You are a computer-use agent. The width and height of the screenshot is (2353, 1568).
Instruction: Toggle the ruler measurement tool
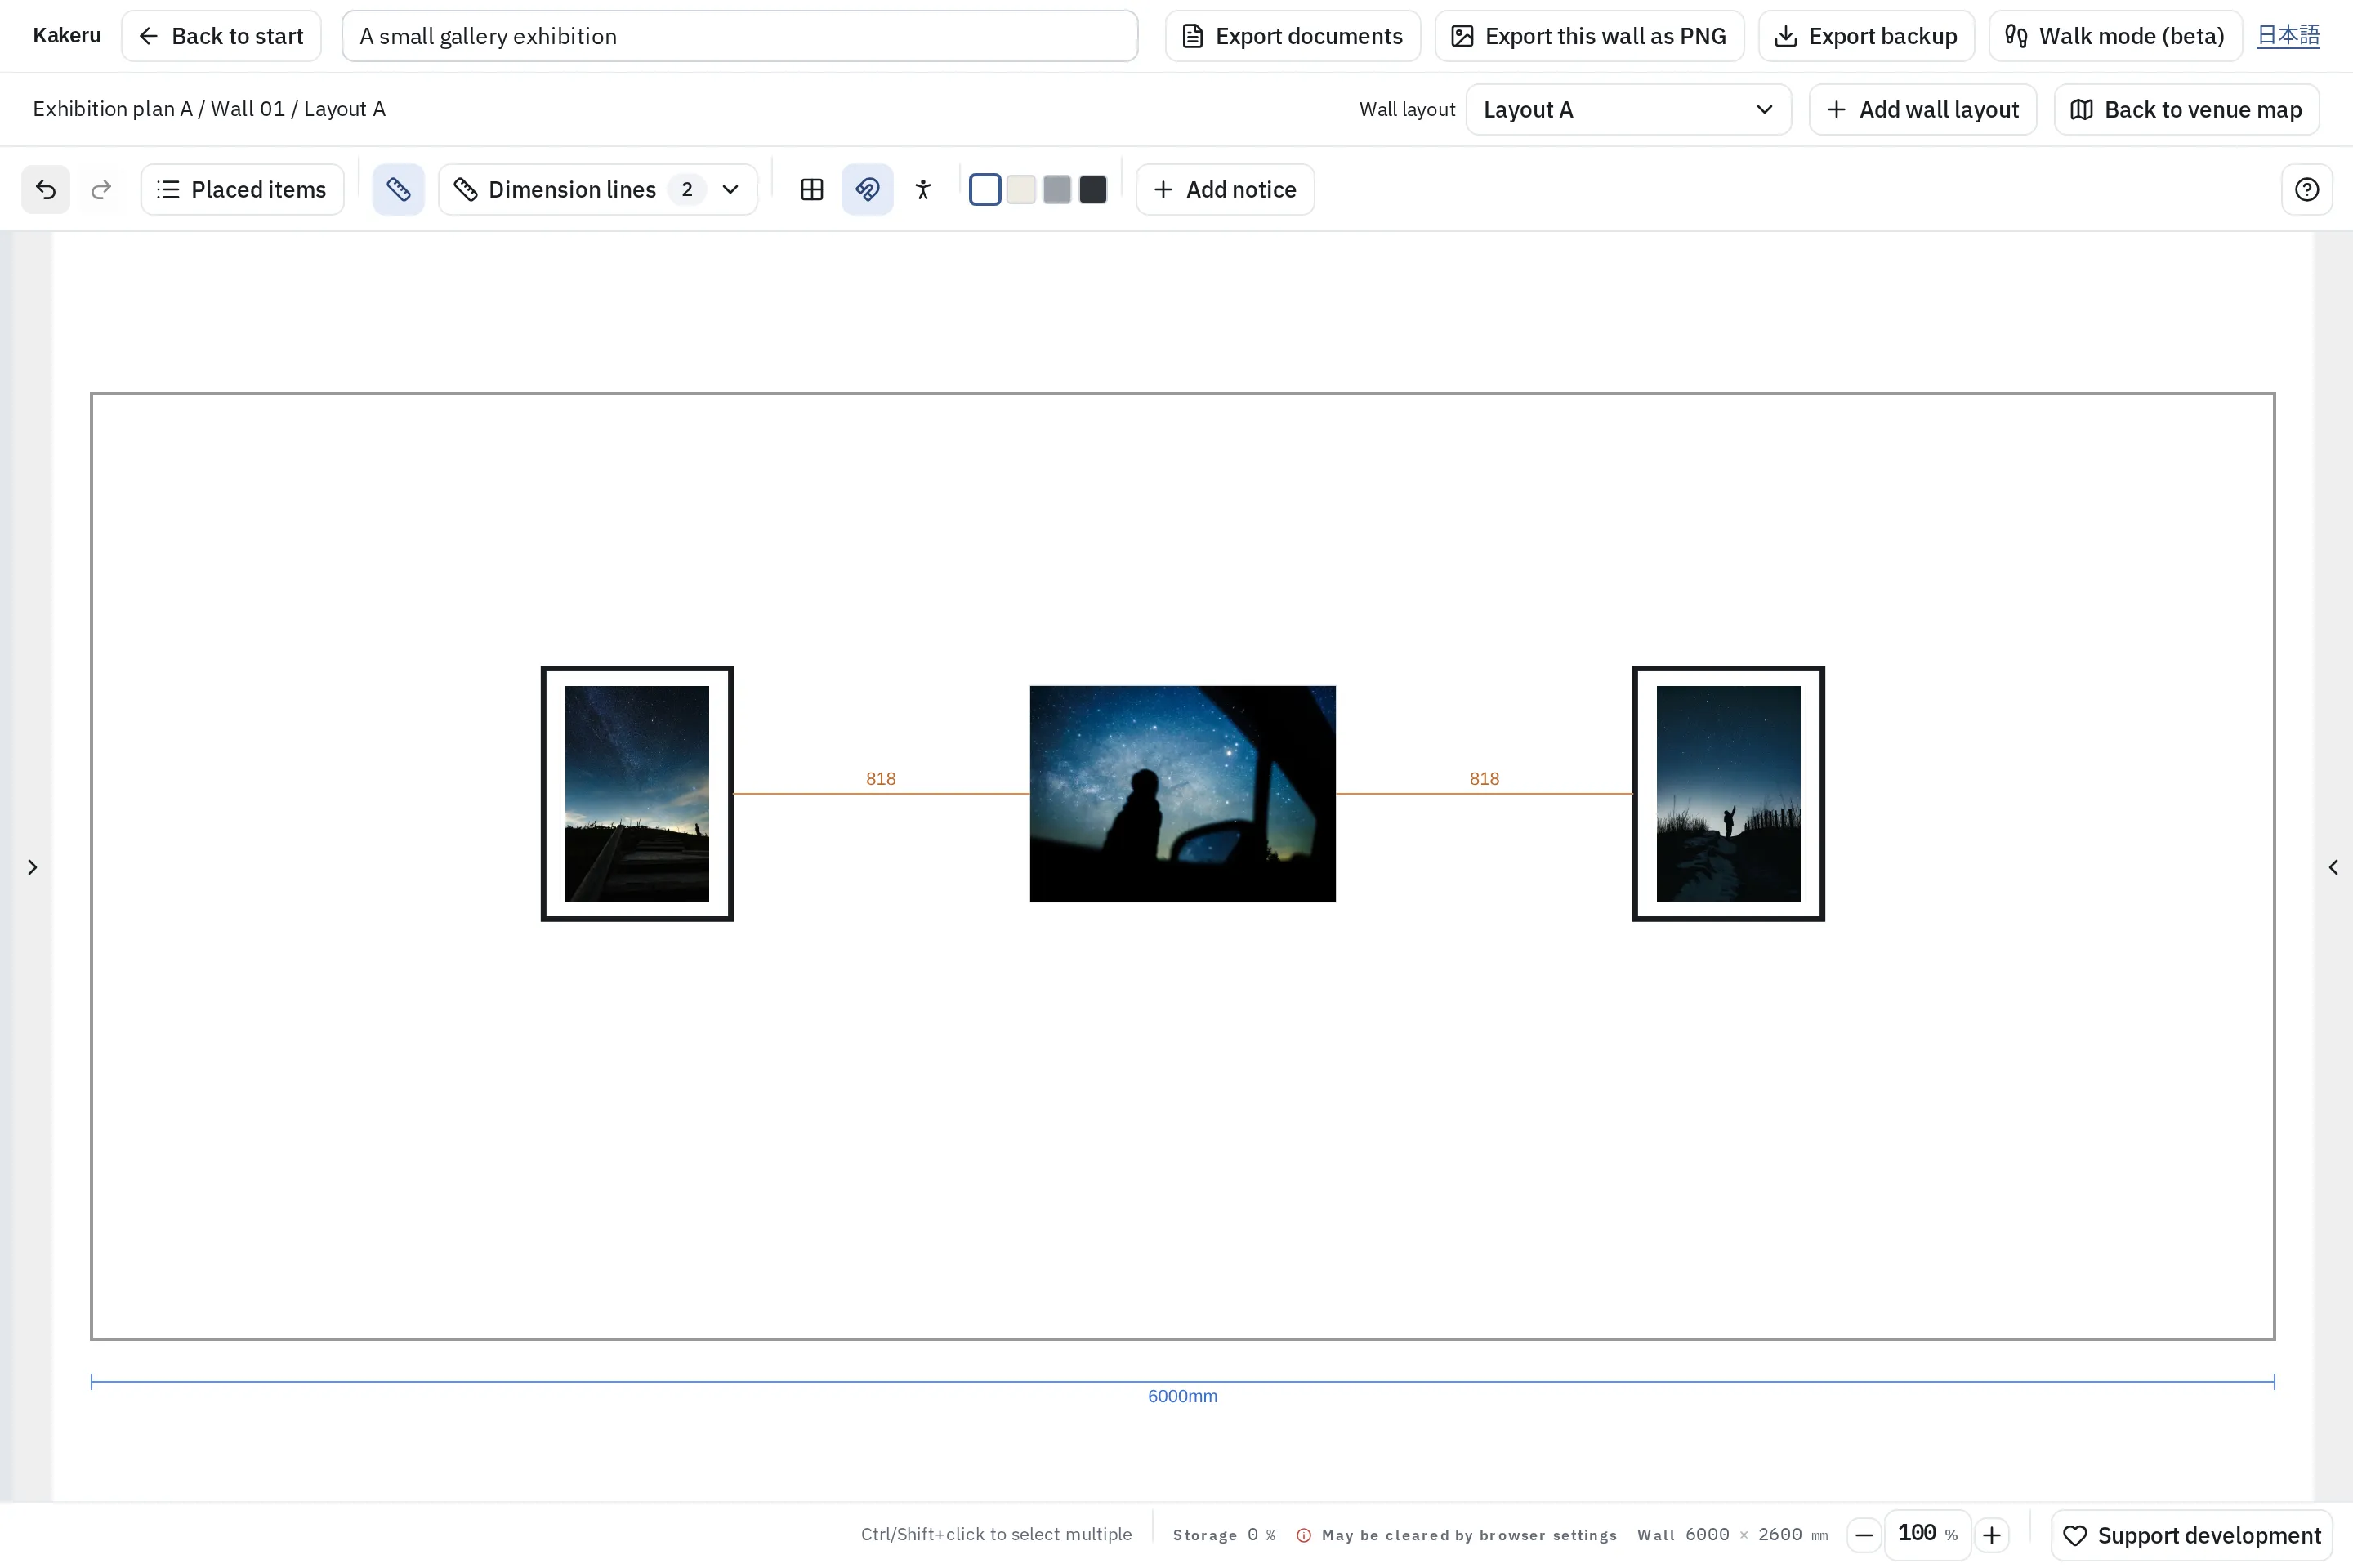(398, 189)
